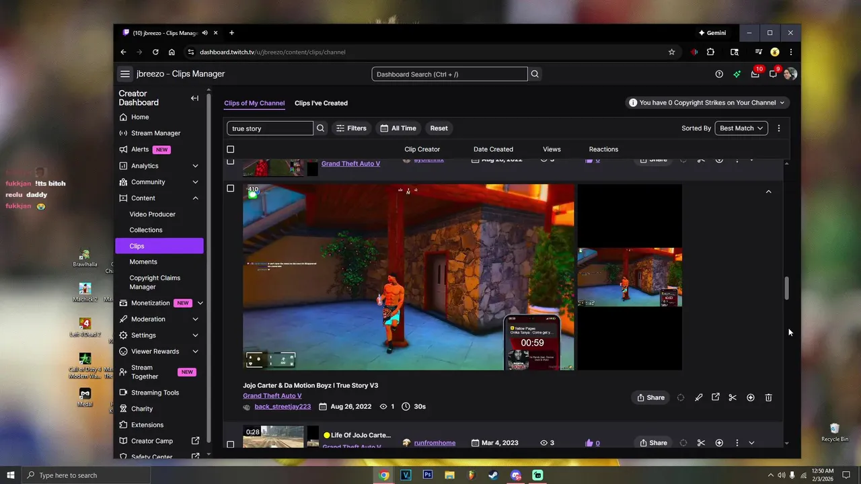Open clip creator runfromhome link
Image resolution: width=861 pixels, height=484 pixels.
[x=435, y=443]
